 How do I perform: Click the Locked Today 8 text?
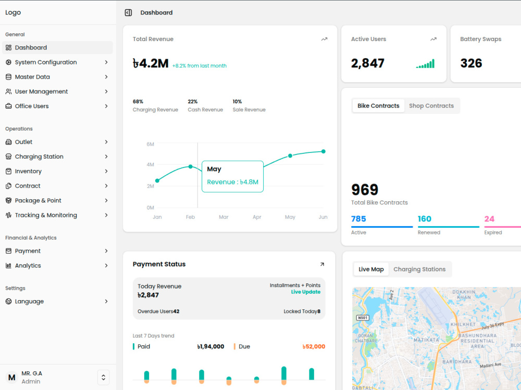(x=302, y=311)
